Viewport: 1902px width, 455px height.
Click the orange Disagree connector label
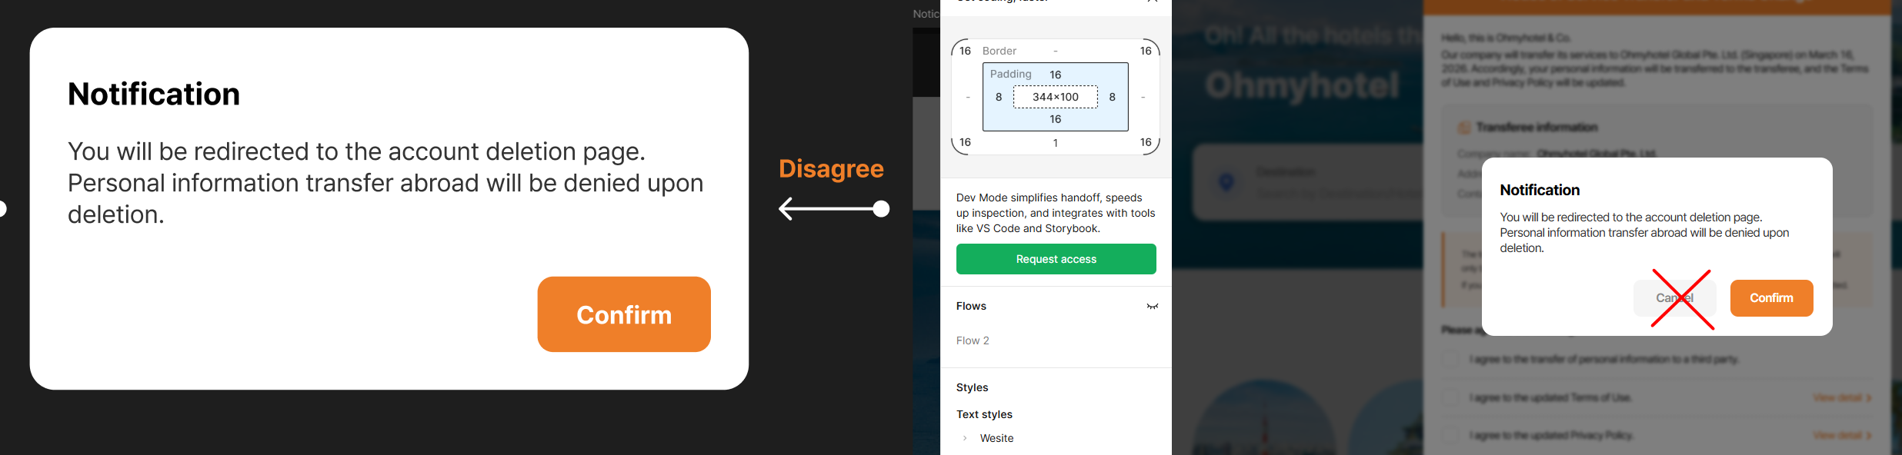pos(831,169)
